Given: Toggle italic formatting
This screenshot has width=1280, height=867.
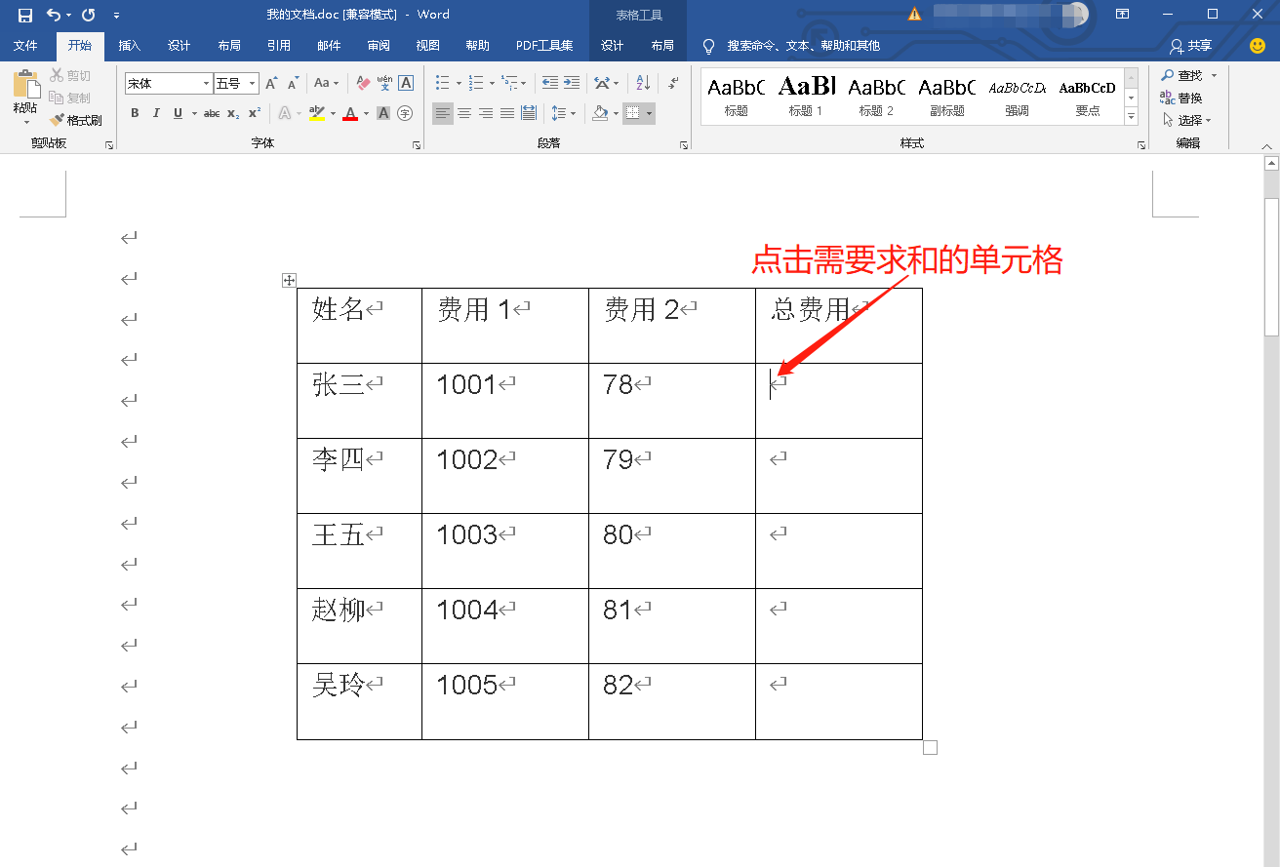Looking at the screenshot, I should [x=156, y=113].
